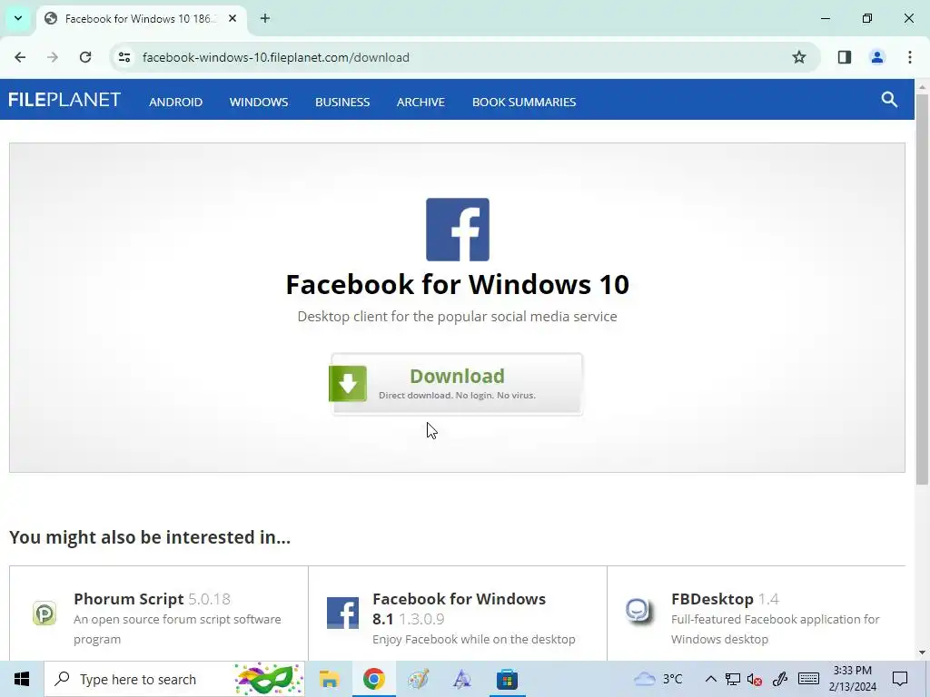Open the BUSINESS menu item
Image resolution: width=930 pixels, height=697 pixels.
342,102
